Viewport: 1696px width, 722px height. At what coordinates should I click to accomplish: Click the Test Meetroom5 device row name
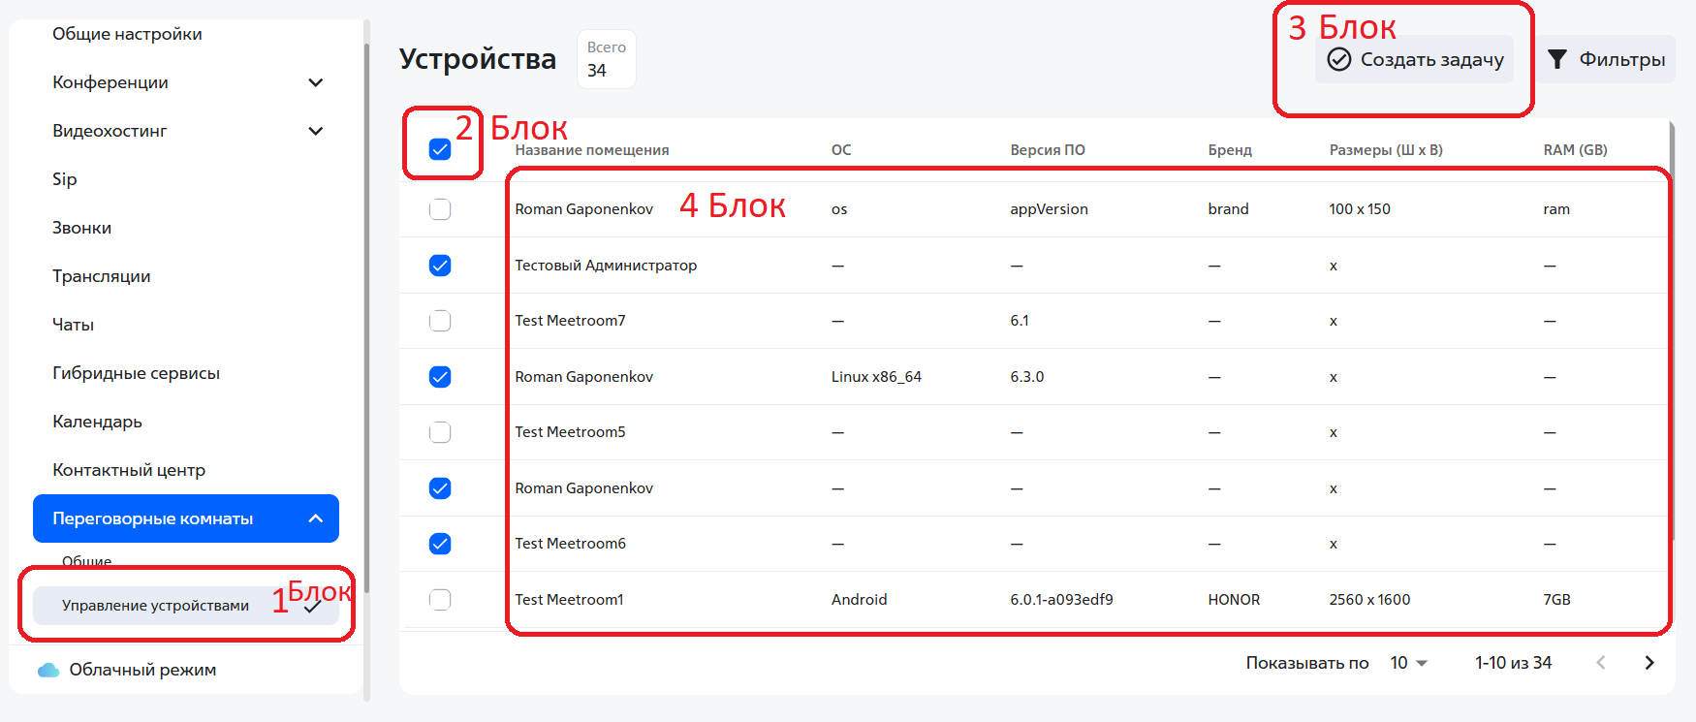click(570, 432)
